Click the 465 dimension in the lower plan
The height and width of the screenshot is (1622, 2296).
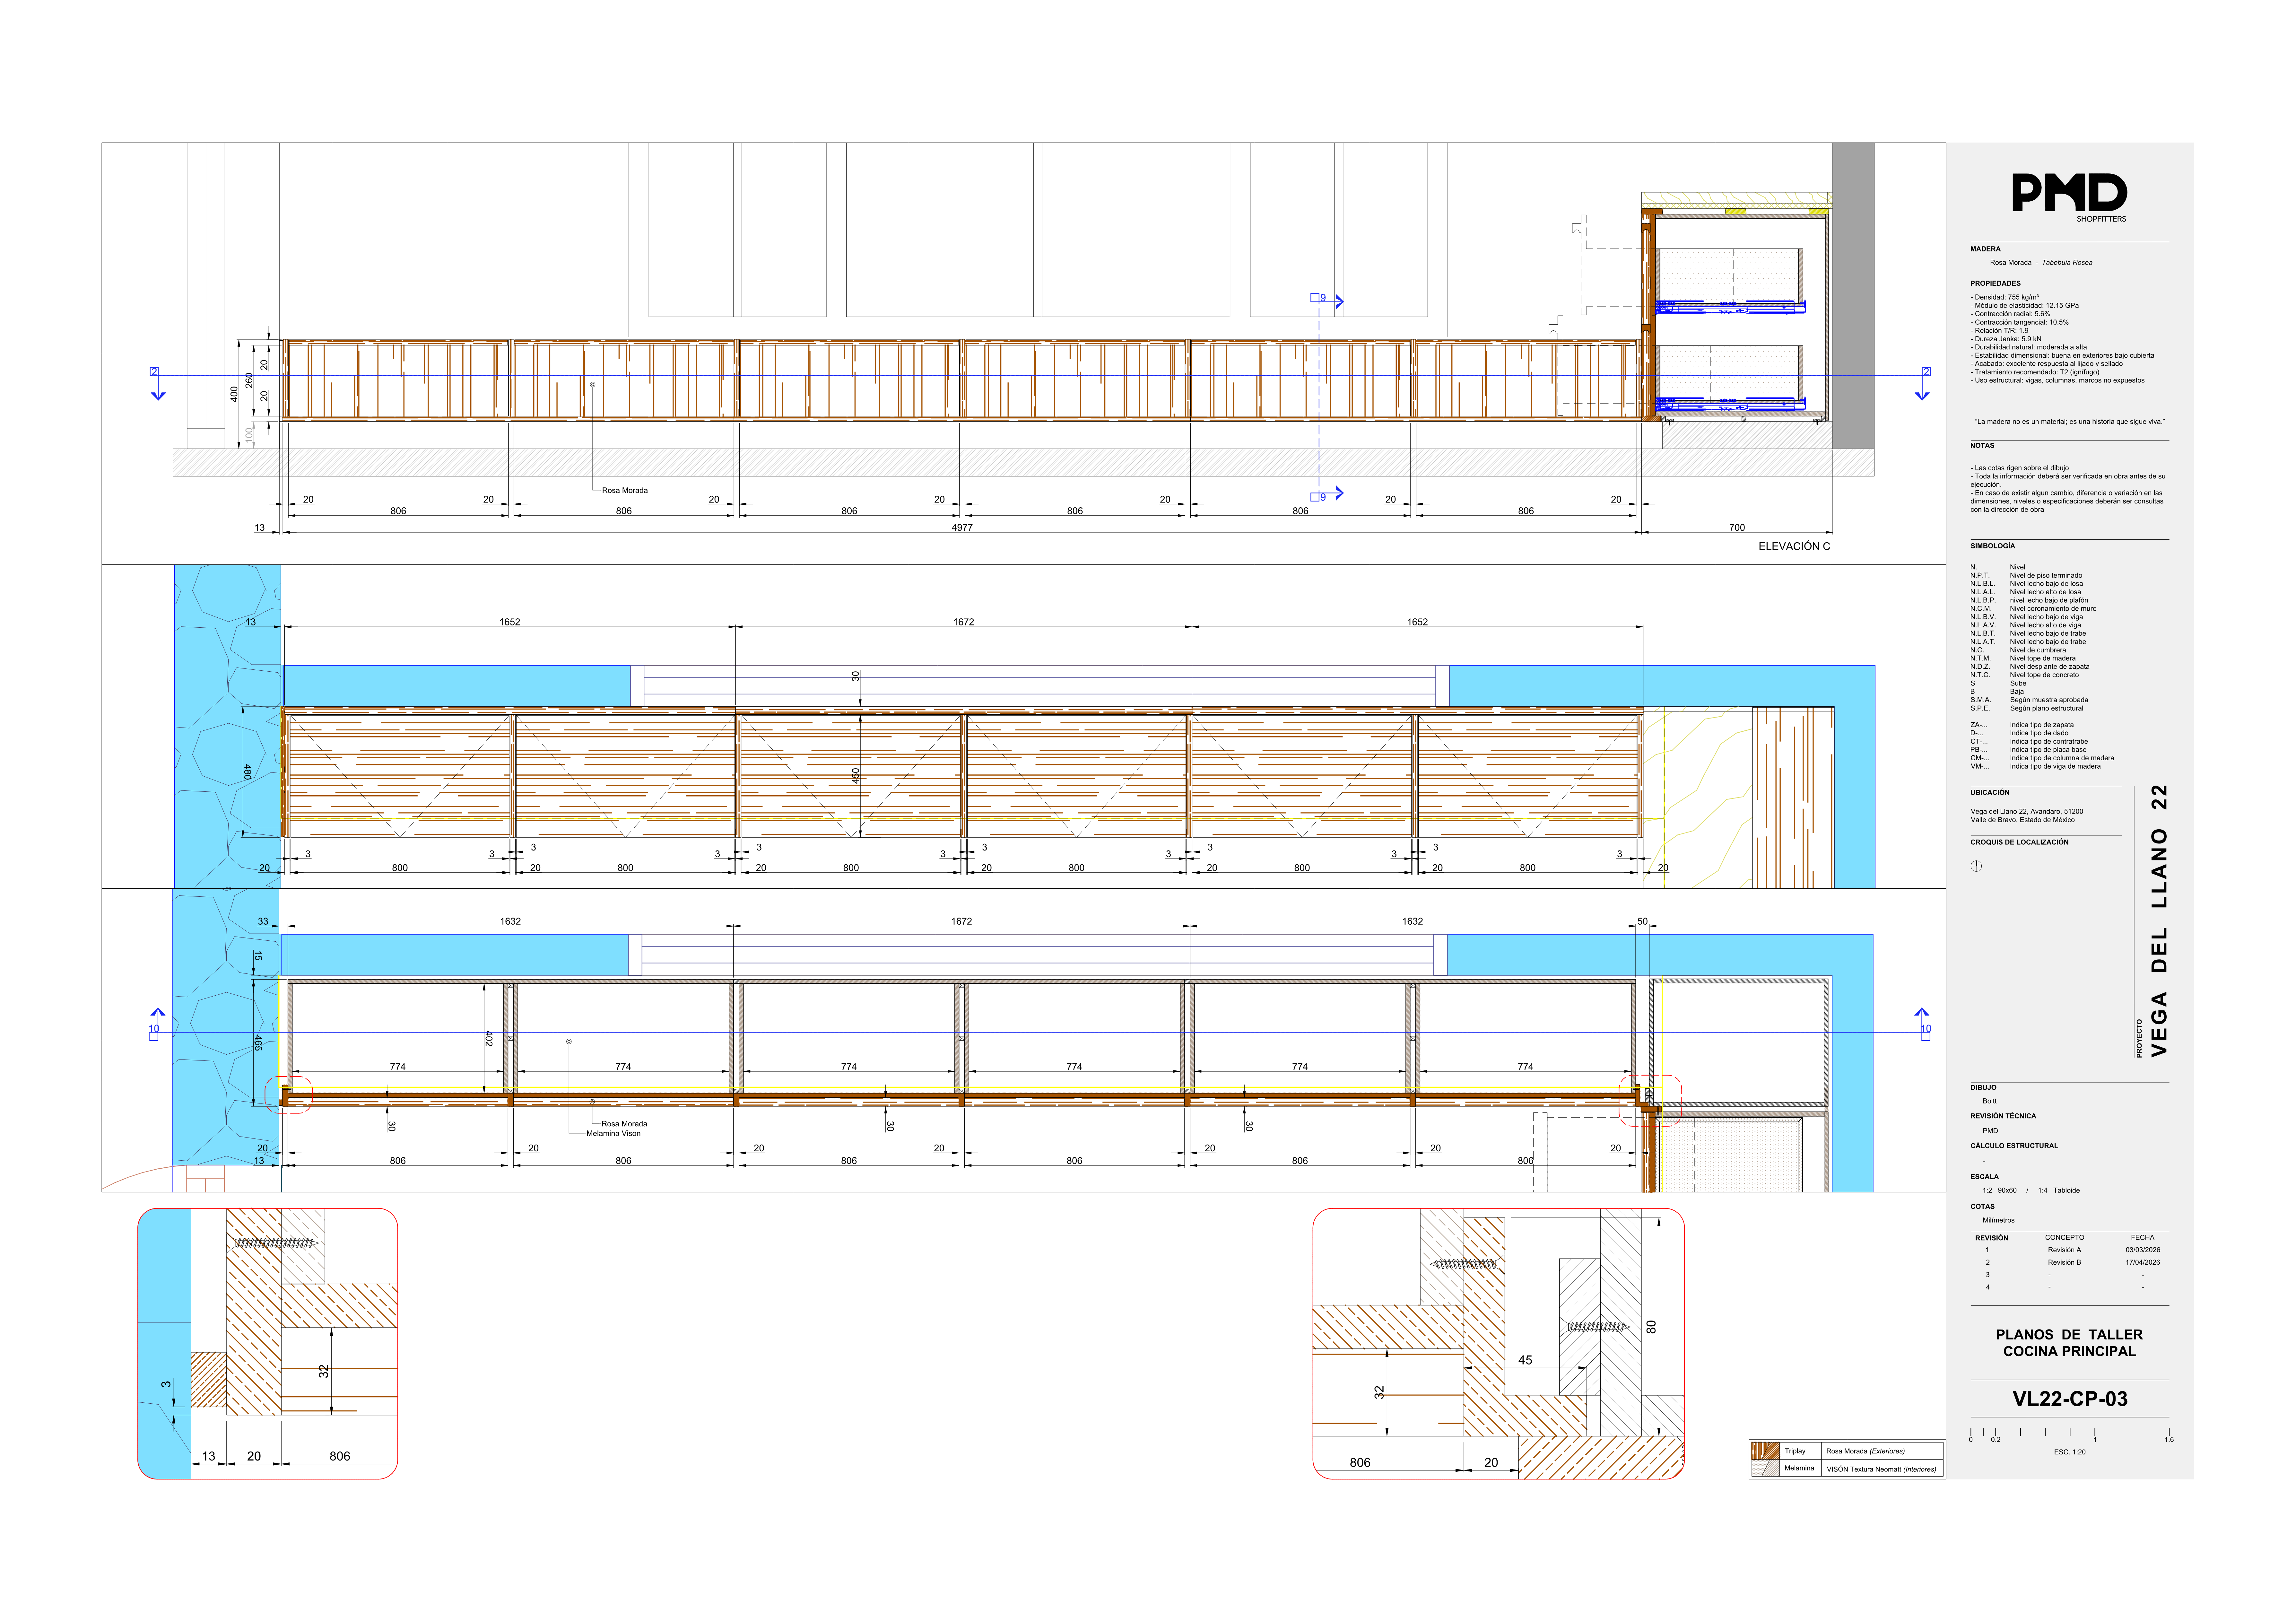tap(258, 1043)
